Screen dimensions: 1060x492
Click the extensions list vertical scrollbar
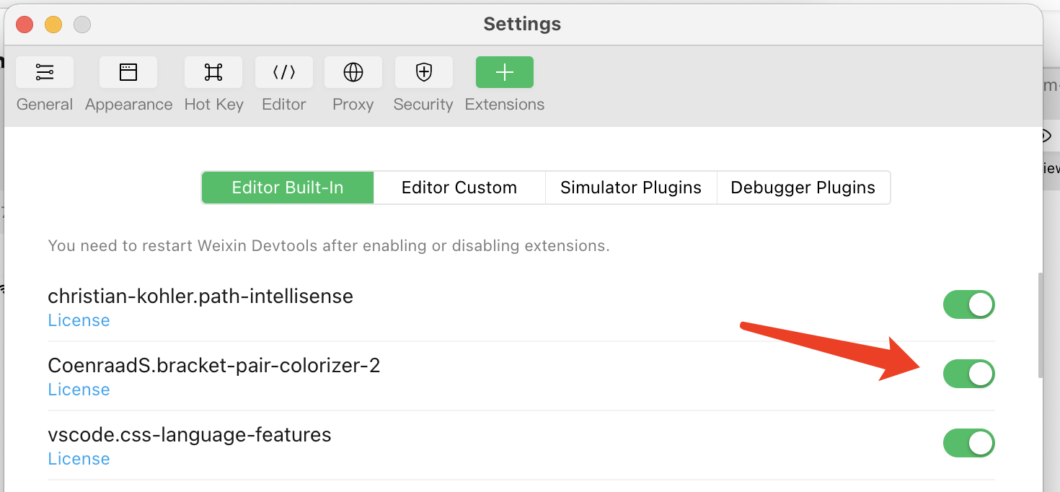point(1040,325)
